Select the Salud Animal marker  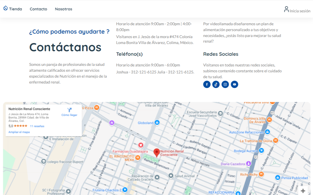point(171,176)
